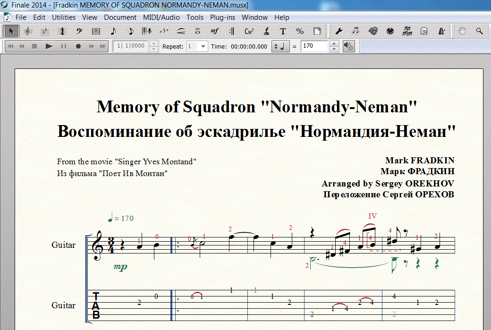Open the Tools menu
Screen dimensions: 491x330
pos(195,17)
